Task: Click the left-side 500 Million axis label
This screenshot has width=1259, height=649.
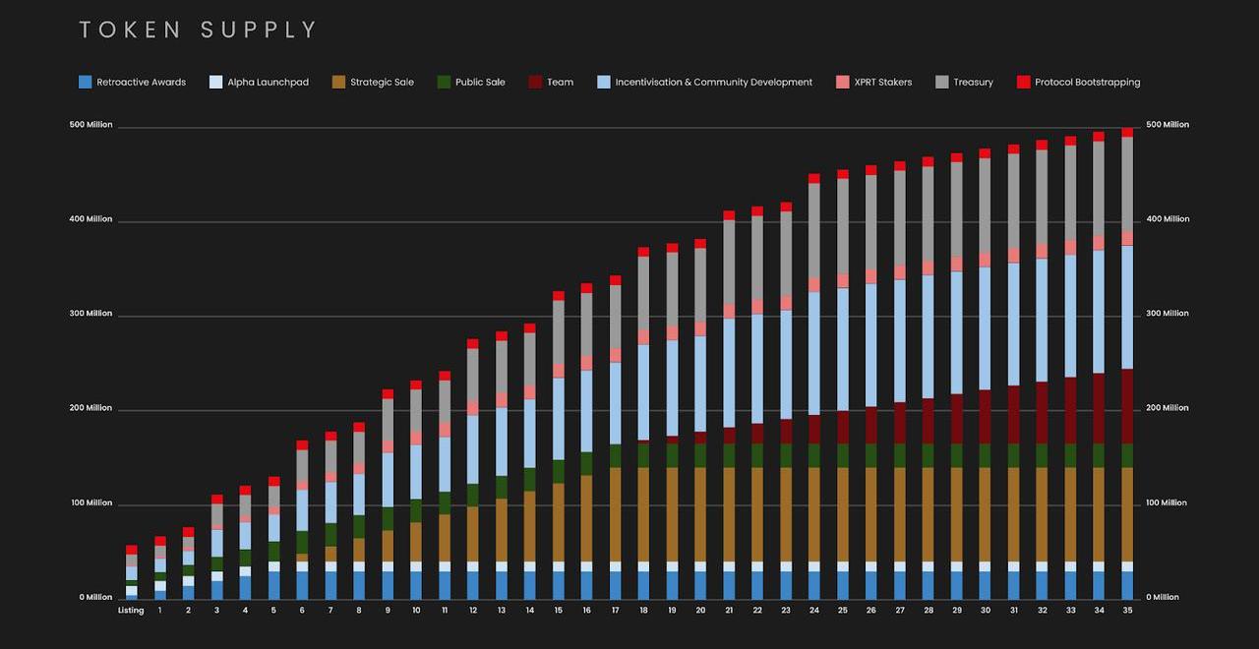Action: point(90,125)
